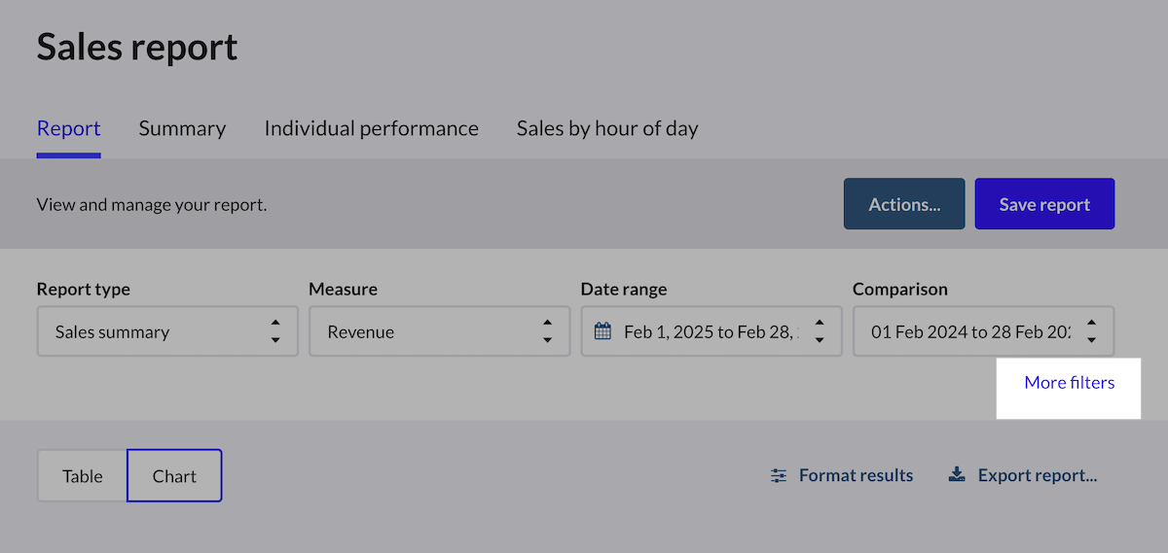Switch results view to Table

pos(83,475)
